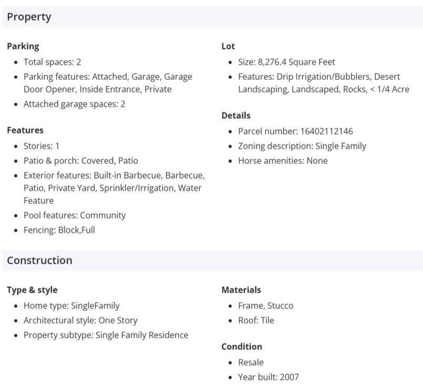
Task: Select the Horse amenities: None line
Action: 283,161
